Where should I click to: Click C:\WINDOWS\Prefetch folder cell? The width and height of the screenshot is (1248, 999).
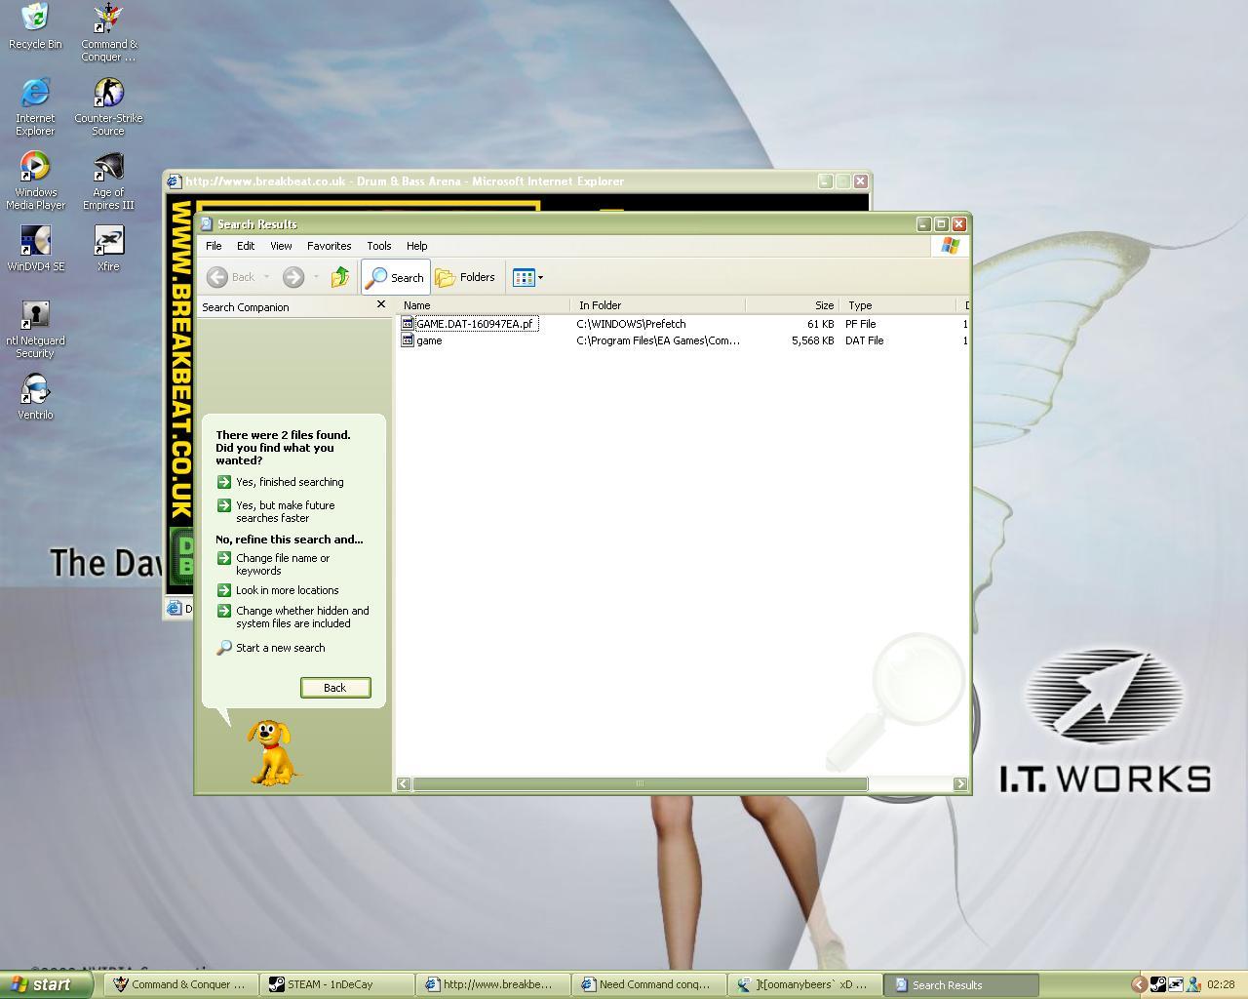coord(631,324)
